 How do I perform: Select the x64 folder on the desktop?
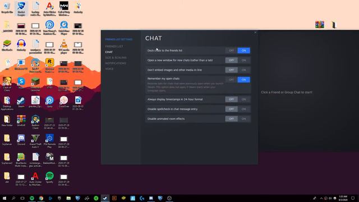pos(7,177)
